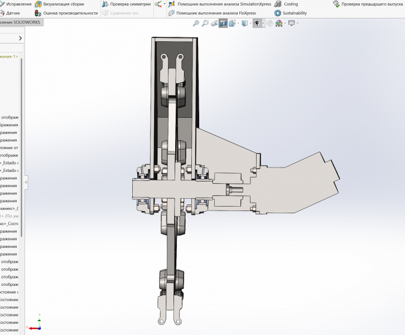Image resolution: width=405 pixels, height=335 pixels.
Task: Expand View Orientation dropdown arrow
Action: point(238,23)
